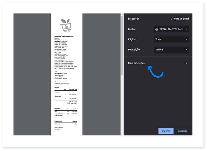Click the Imprimir button
The height and width of the screenshot is (151, 207).
tap(166, 131)
